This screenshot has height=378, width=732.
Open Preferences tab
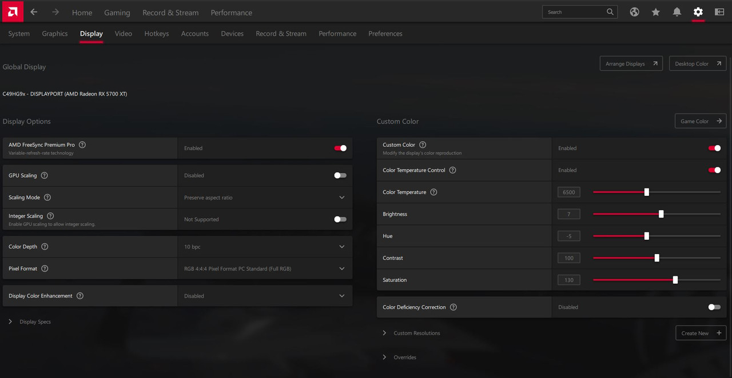385,34
